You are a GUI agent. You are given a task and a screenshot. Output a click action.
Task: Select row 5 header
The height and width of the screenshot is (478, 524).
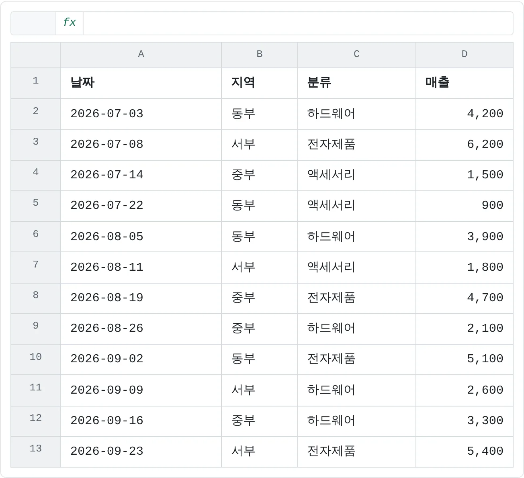(36, 206)
